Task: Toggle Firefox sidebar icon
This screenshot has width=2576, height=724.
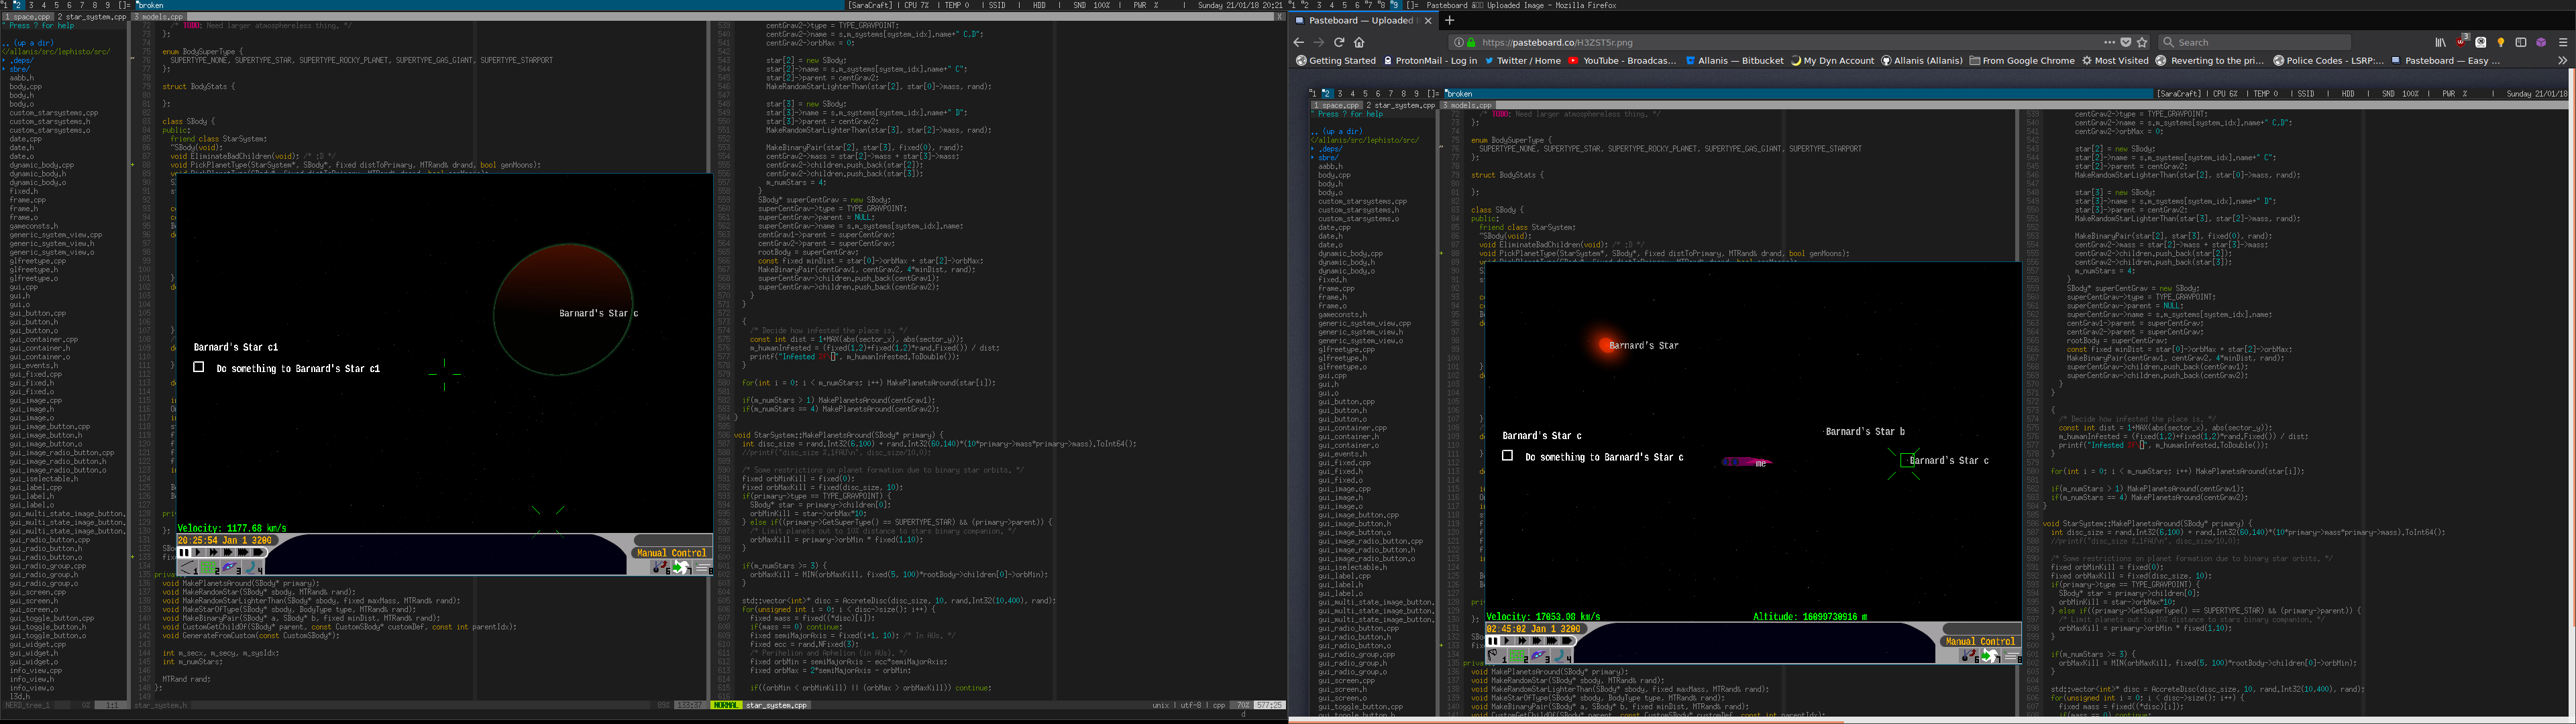Action: pyautogui.click(x=2521, y=42)
